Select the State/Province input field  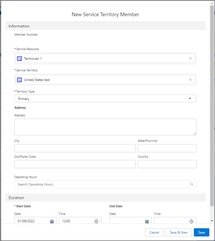pyautogui.click(x=167, y=148)
